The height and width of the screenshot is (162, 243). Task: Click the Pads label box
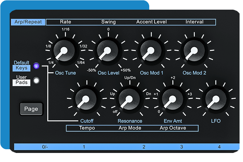21,83
